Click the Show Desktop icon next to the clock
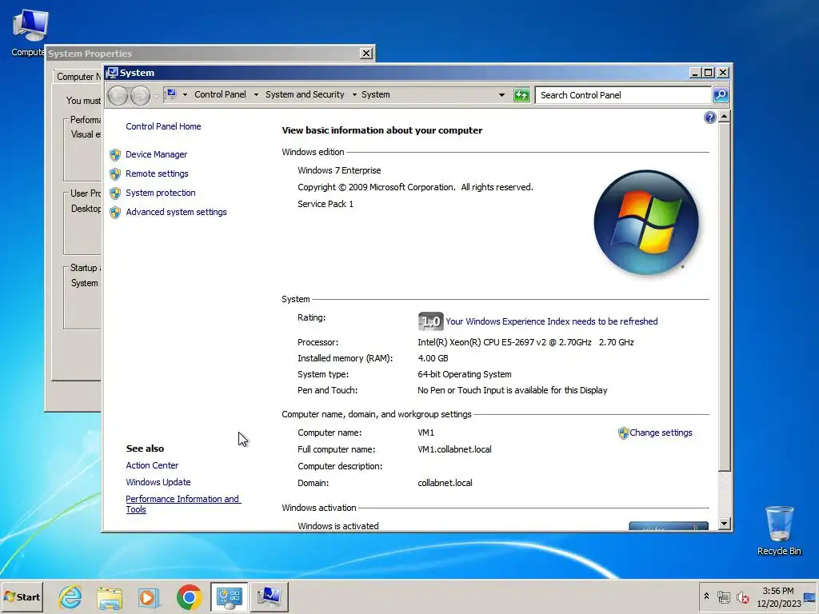The image size is (819, 614). pos(809,596)
